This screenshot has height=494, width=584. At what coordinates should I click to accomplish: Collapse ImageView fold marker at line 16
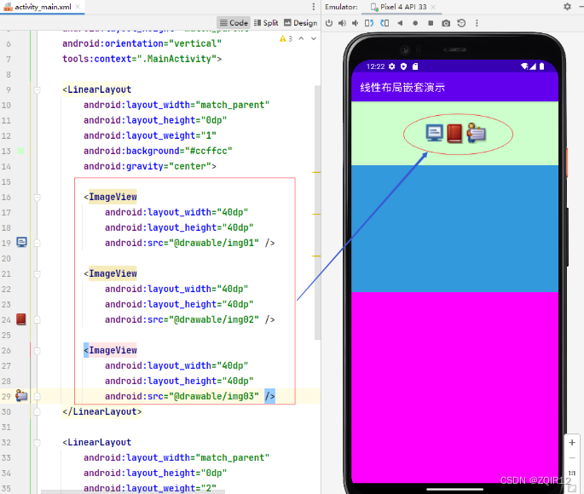[x=37, y=197]
